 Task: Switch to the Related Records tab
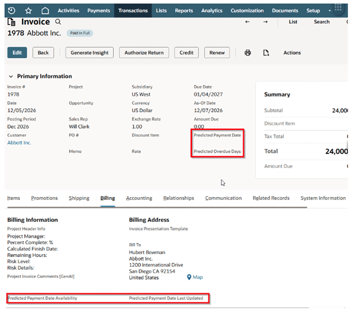point(271,198)
